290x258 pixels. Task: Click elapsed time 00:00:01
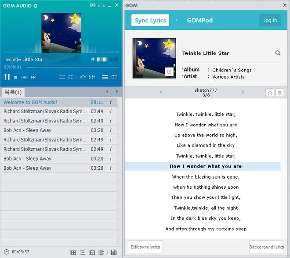click(x=13, y=67)
